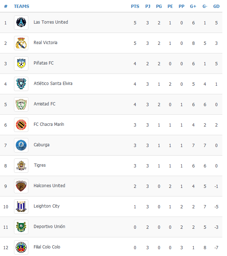Click Atlético Santa Elvira's blue crest
The width and height of the screenshot is (227, 256).
21,84
